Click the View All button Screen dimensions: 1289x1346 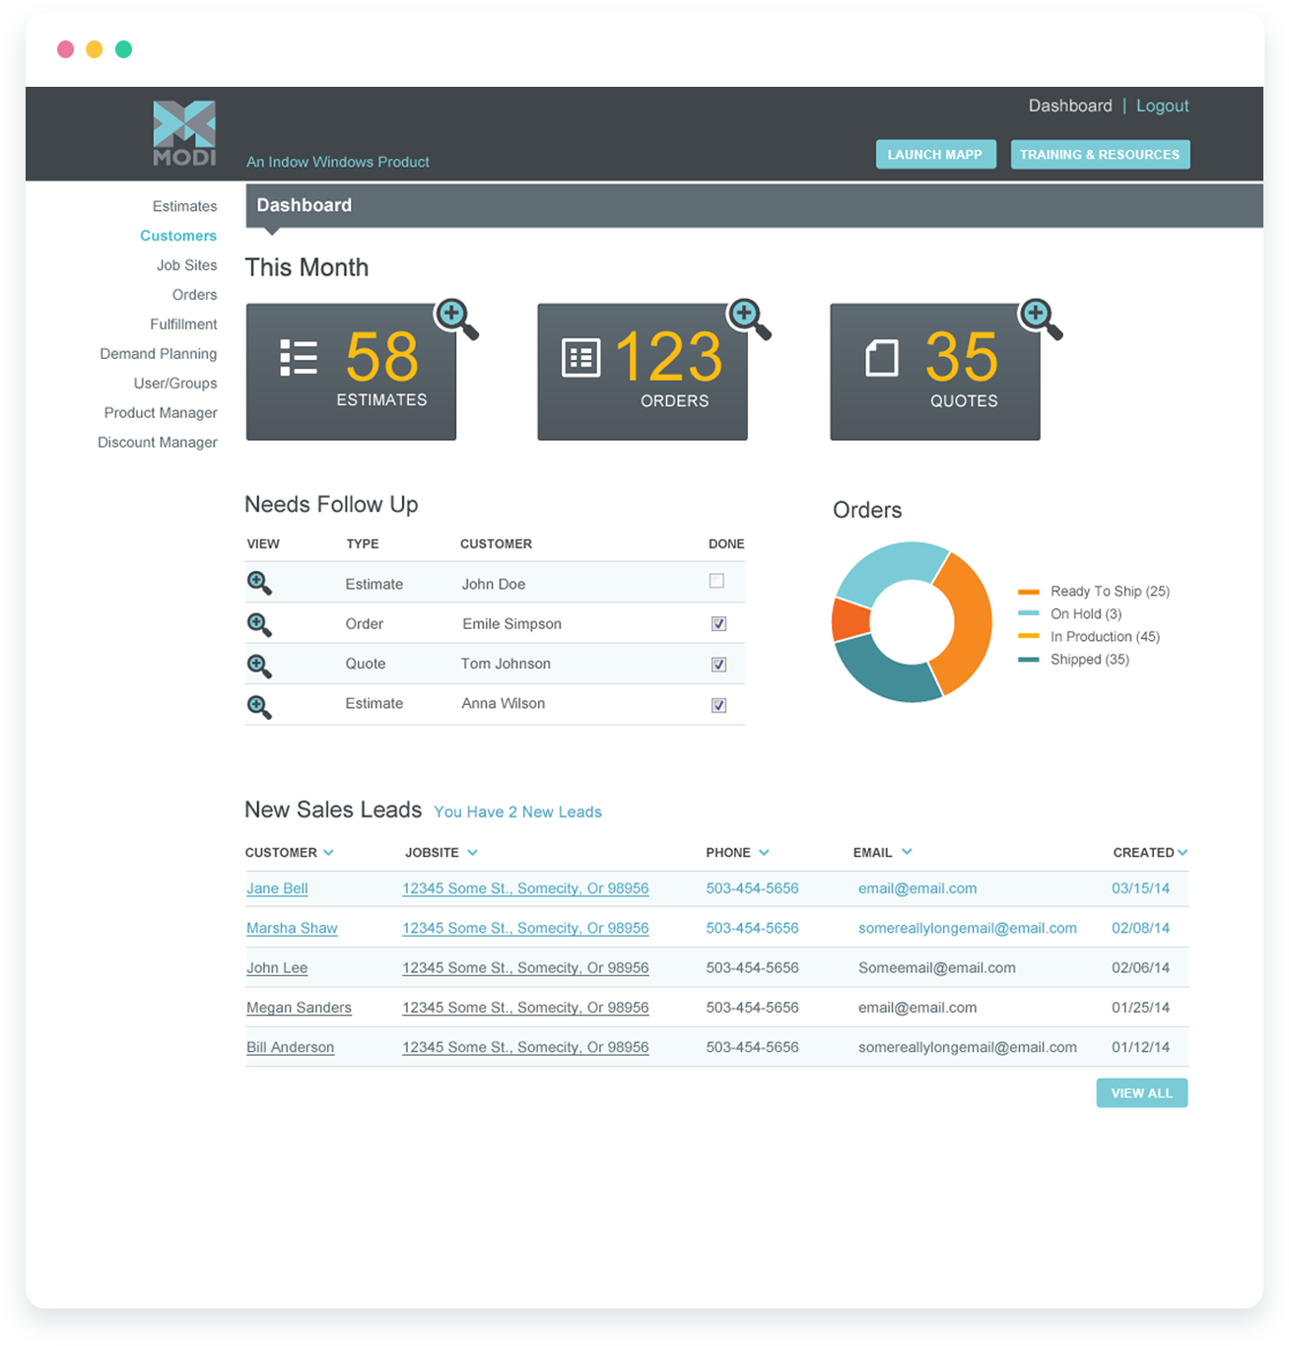click(1141, 1093)
